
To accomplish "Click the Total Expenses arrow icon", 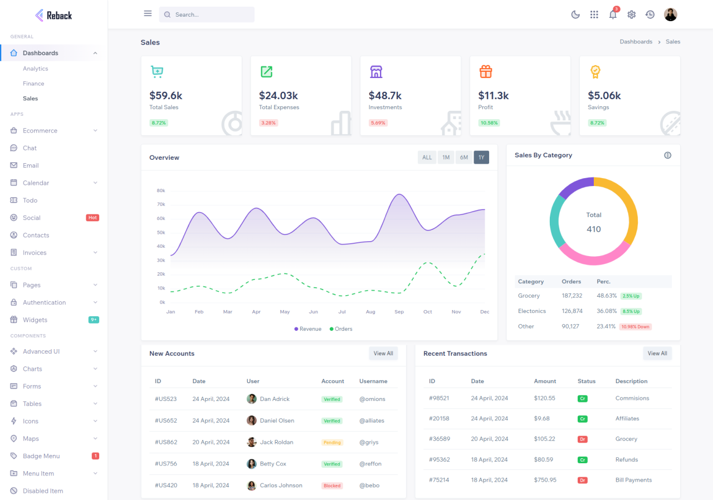I will pyautogui.click(x=266, y=71).
